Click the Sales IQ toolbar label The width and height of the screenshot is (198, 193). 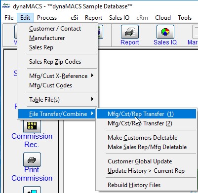coord(165,42)
